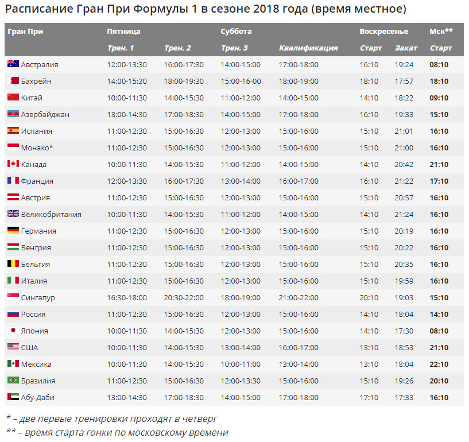Click the country name "Сингапур"
Image resolution: width=469 pixels, height=442 pixels.
click(38, 298)
